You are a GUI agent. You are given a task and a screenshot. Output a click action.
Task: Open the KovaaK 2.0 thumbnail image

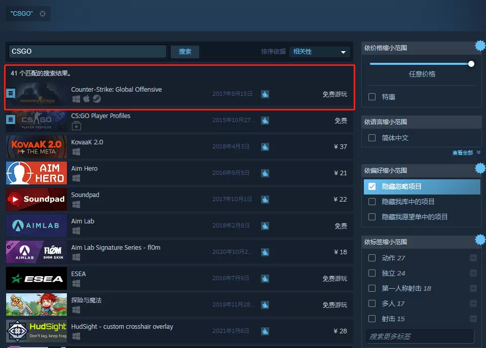(x=36, y=146)
